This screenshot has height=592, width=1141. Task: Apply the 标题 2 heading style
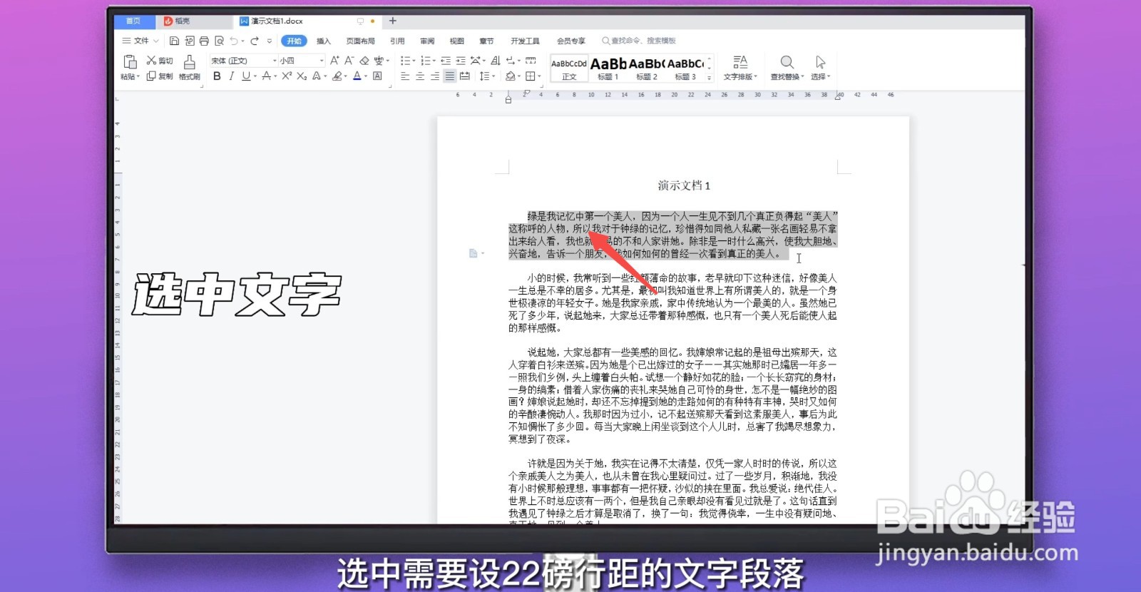[x=647, y=68]
